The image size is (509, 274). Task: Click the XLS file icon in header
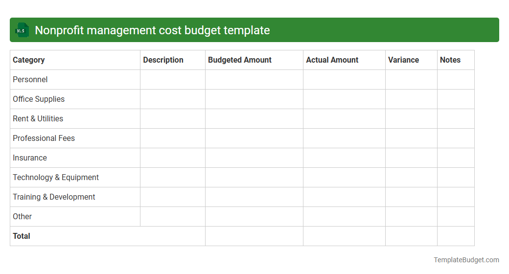[22, 30]
